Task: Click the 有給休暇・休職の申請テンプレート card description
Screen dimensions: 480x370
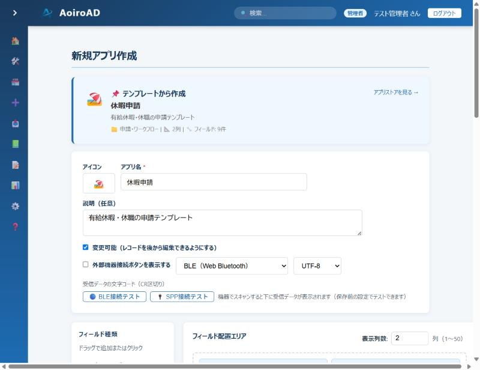Action: (152, 117)
